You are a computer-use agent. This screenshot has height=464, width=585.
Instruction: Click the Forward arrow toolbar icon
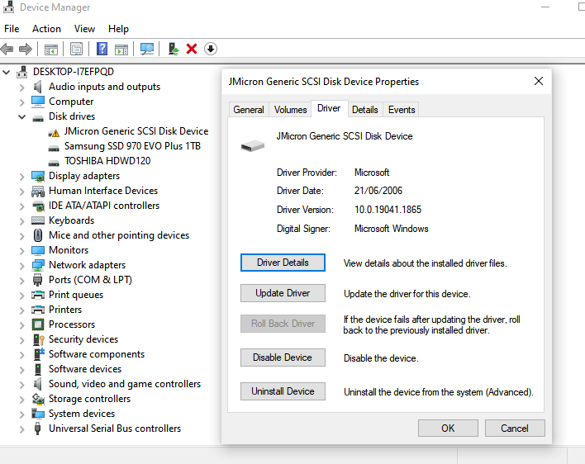click(26, 49)
